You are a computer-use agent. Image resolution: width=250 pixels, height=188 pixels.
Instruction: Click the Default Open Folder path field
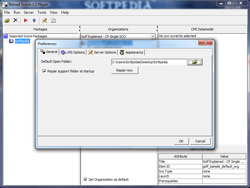(149, 62)
